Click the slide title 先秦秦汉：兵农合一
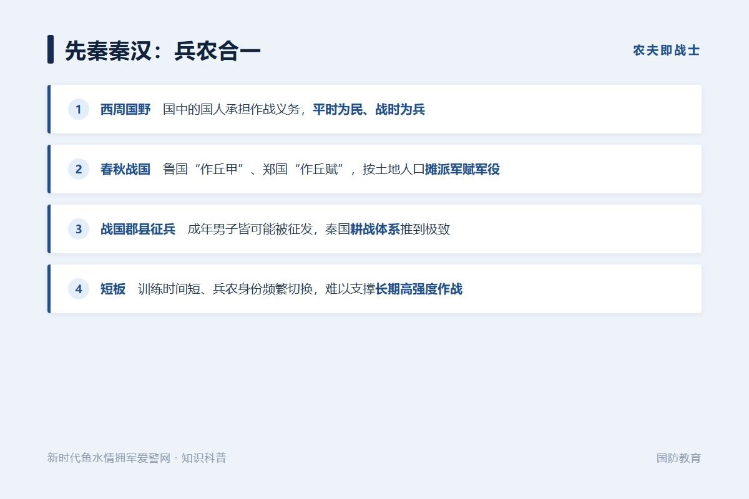749x499 pixels. pyautogui.click(x=162, y=51)
